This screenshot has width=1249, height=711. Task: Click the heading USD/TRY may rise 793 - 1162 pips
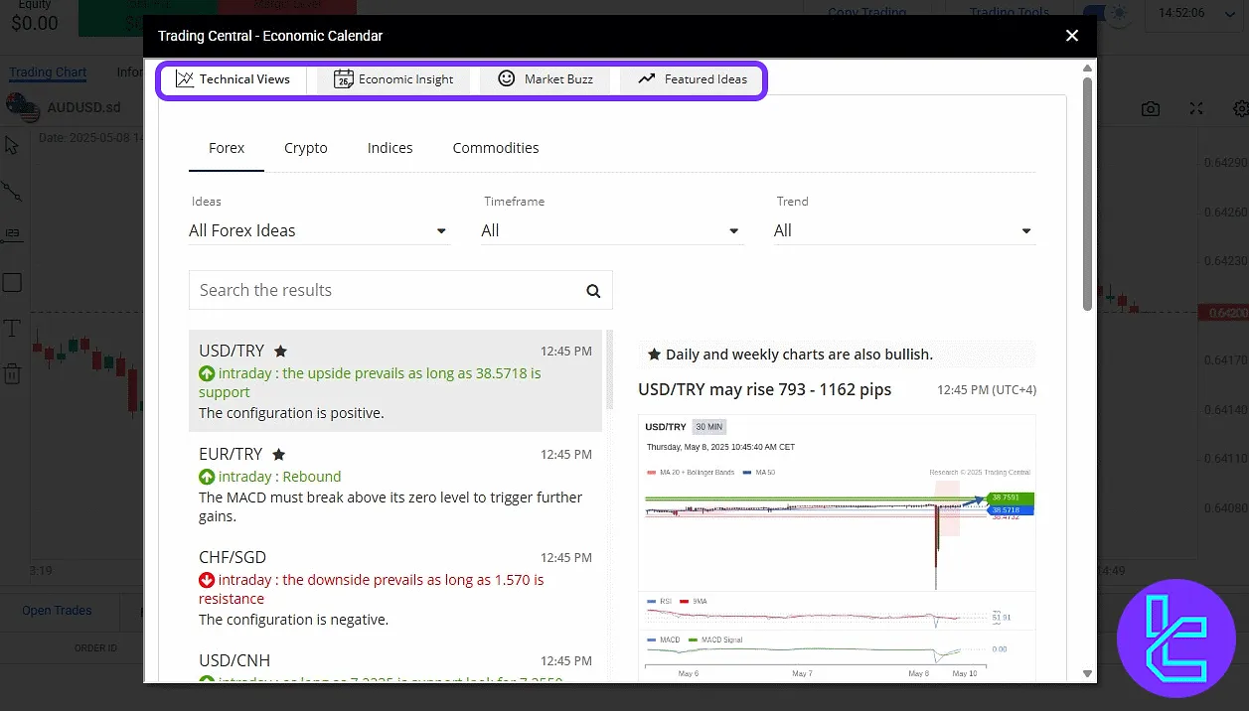765,389
